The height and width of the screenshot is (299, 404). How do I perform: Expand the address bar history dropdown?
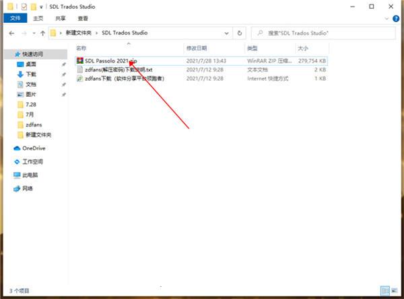pyautogui.click(x=226, y=33)
